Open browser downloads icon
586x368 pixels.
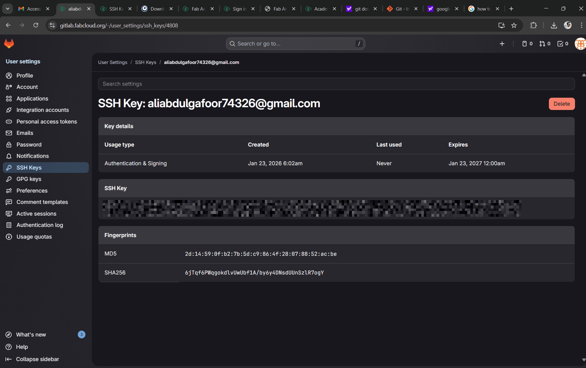tap(554, 25)
